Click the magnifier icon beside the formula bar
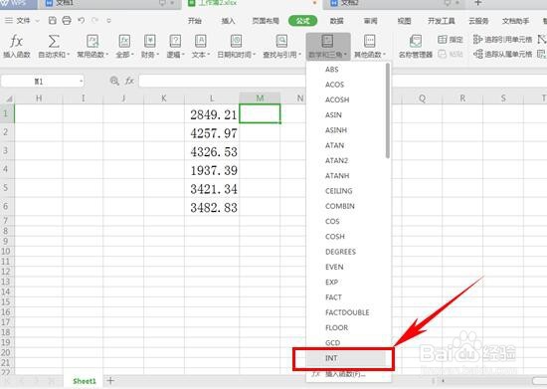 tap(114, 81)
